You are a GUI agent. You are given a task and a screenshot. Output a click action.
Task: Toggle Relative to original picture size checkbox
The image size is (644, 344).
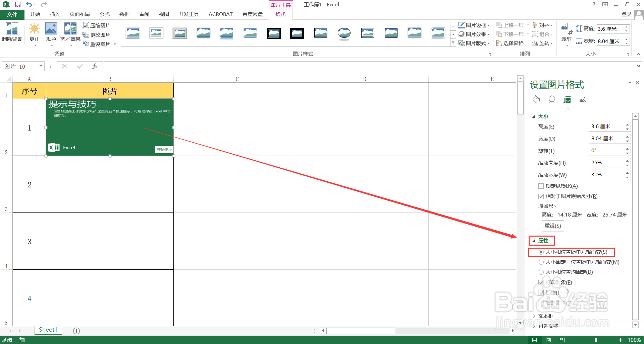[541, 196]
